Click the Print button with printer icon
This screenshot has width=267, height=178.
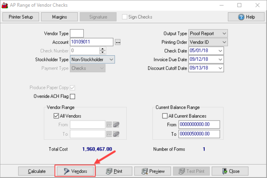coord(115,171)
